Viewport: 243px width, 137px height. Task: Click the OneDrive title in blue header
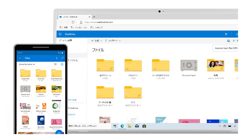pyautogui.click(x=70, y=34)
